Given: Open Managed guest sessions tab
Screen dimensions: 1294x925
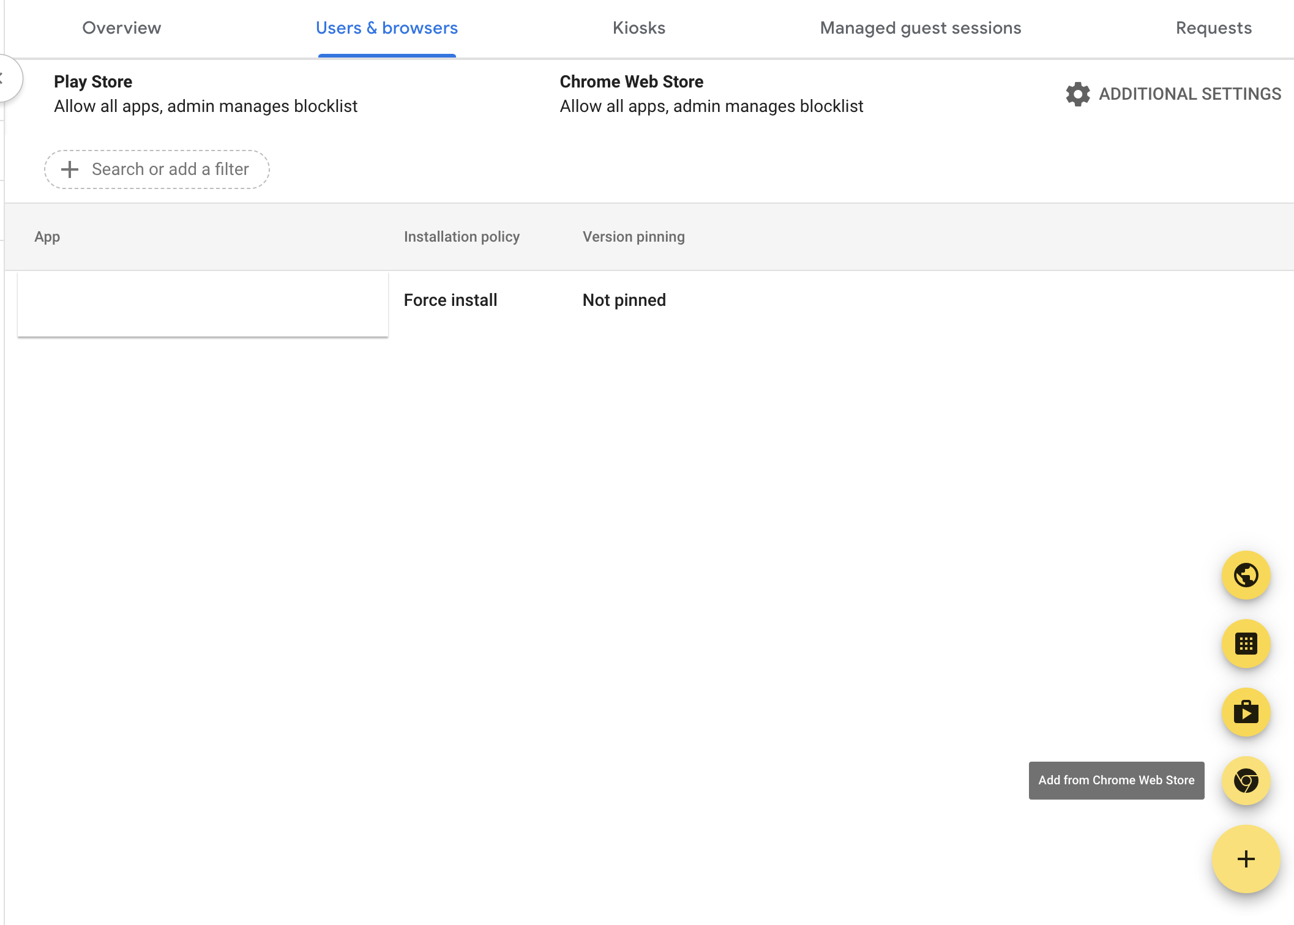Looking at the screenshot, I should tap(921, 27).
